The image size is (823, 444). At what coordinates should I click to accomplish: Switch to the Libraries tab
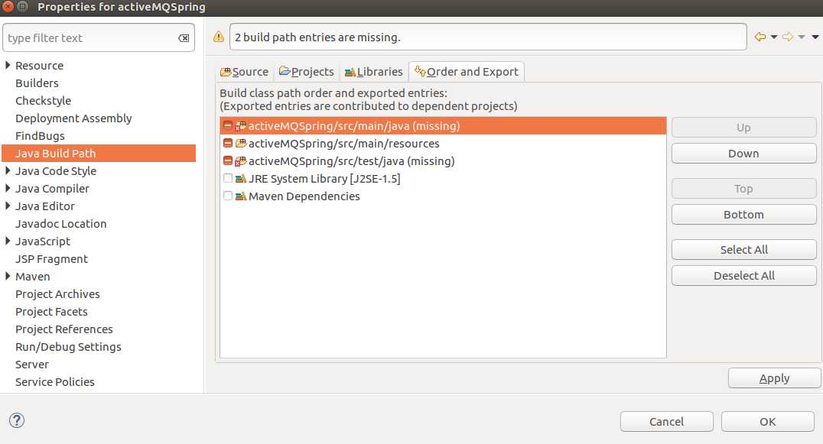(x=374, y=72)
